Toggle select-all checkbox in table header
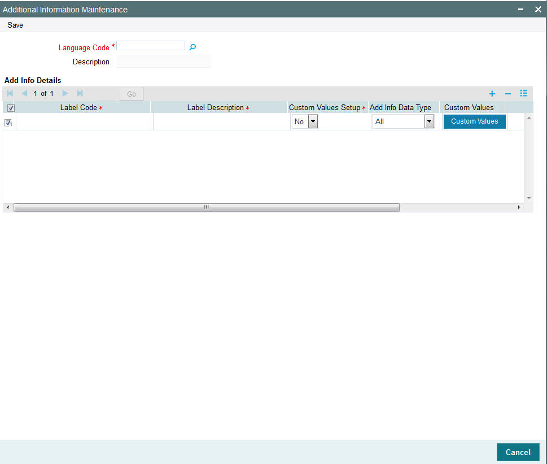 point(11,108)
